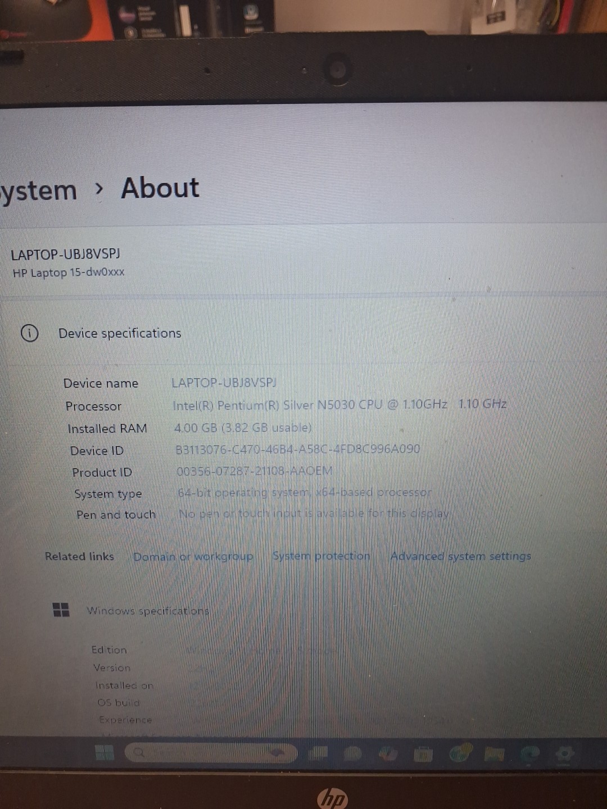Viewport: 607px width, 809px height.
Task: Select the Device name value LAPTOP-UBJ8VSPJ
Action: point(224,383)
